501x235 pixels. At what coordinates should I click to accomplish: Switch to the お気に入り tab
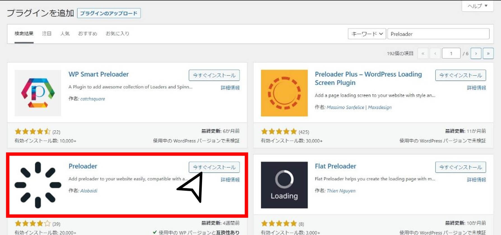(117, 34)
